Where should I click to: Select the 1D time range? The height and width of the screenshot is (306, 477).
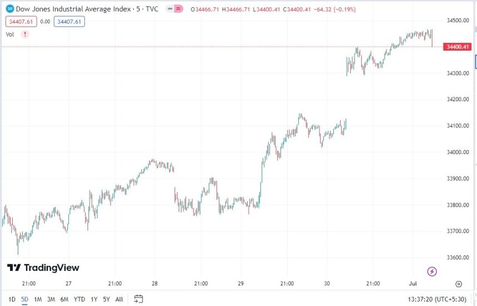click(x=12, y=299)
